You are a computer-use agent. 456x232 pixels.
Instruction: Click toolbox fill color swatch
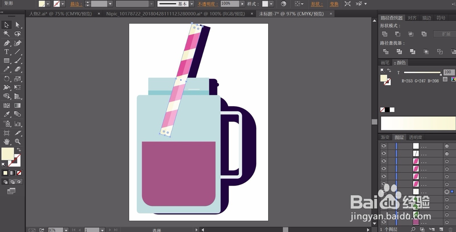coord(8,154)
